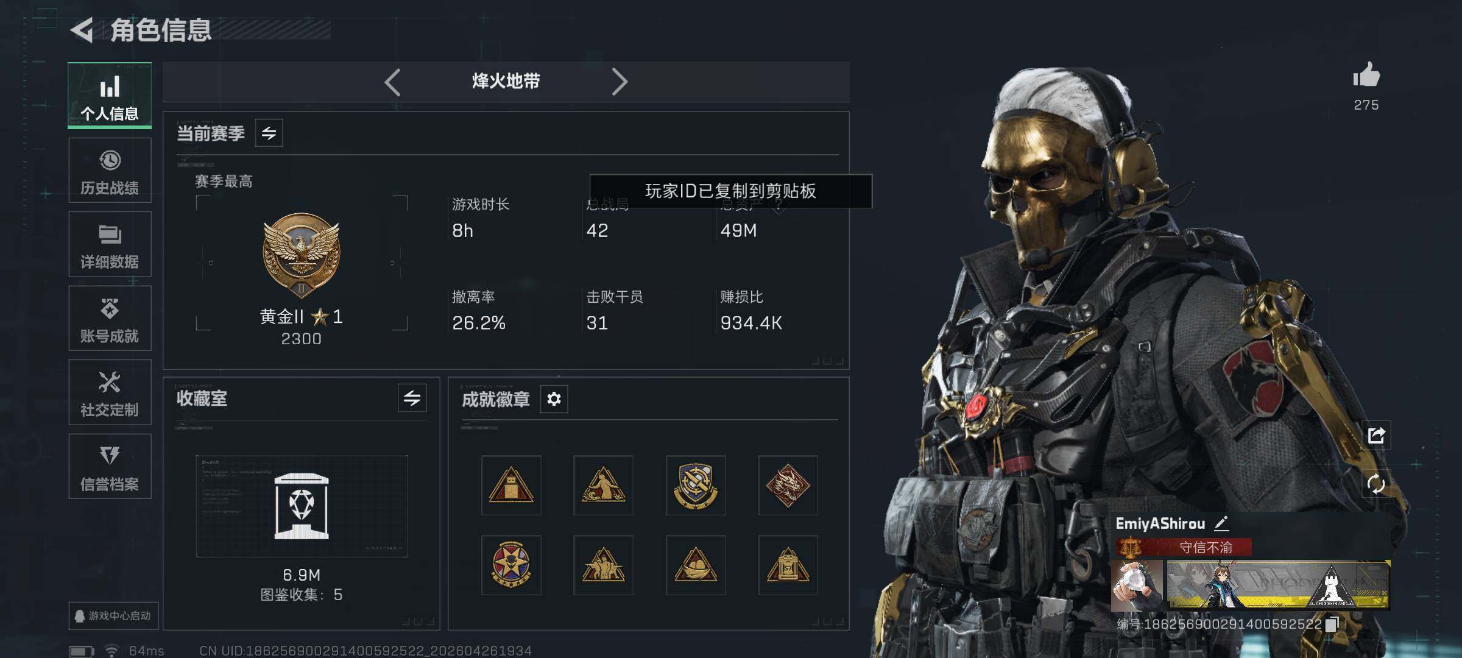The image size is (1462, 658).
Task: Select the 账号成就 sidebar tab
Action: pyautogui.click(x=110, y=319)
